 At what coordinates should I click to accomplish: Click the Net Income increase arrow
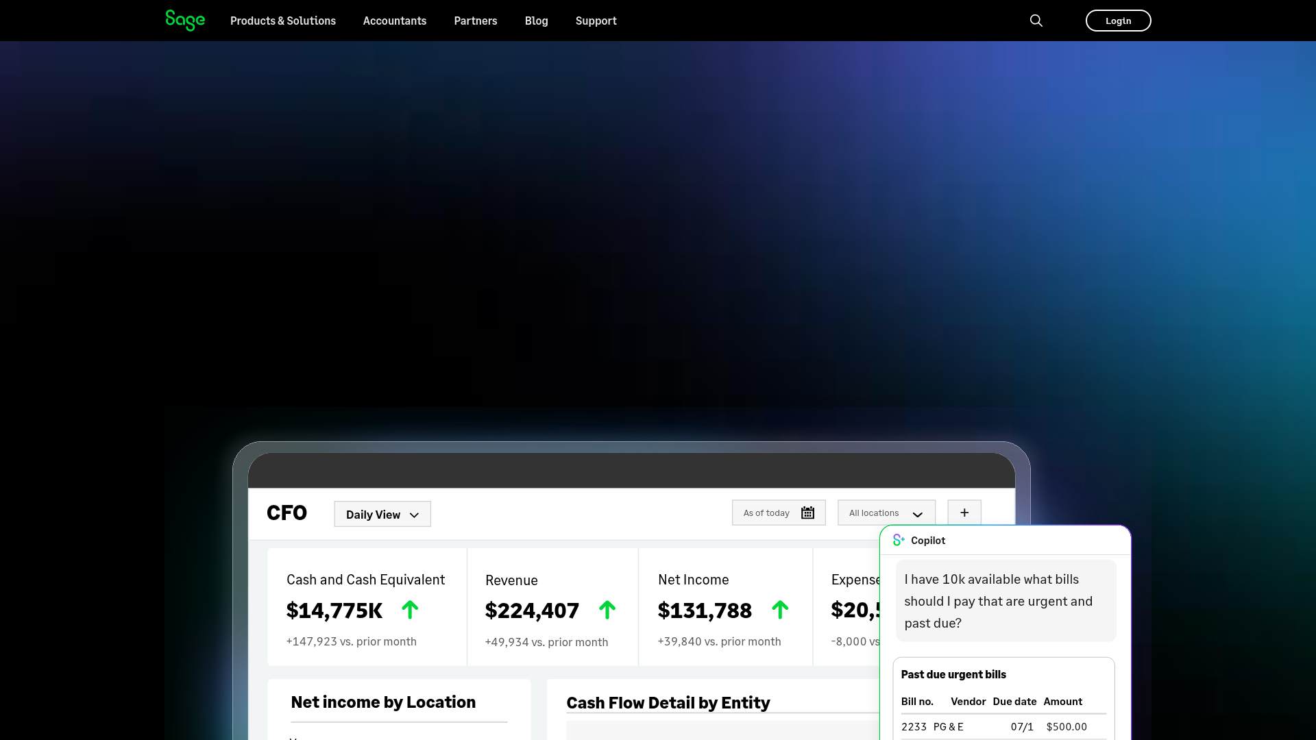pos(781,610)
